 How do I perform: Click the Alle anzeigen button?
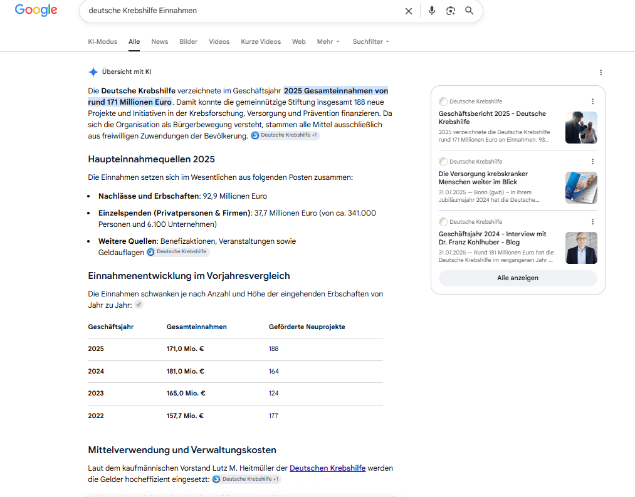click(x=518, y=278)
